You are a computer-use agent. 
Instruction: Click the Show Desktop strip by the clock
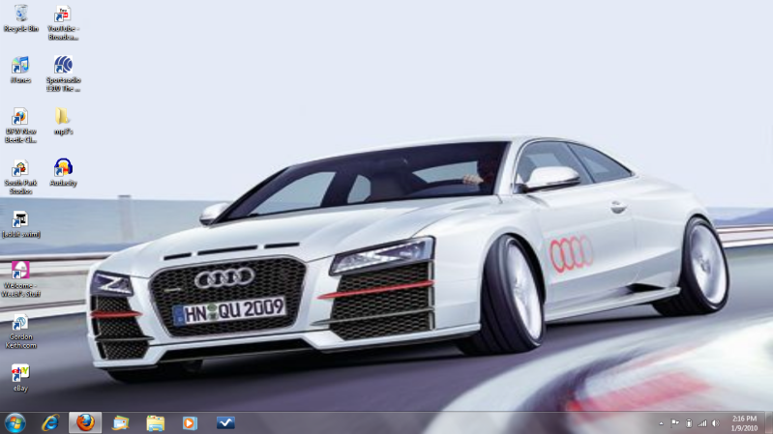point(769,423)
